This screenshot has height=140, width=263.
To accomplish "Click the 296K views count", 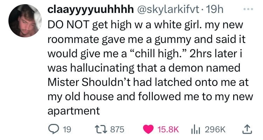I will tap(215, 130).
